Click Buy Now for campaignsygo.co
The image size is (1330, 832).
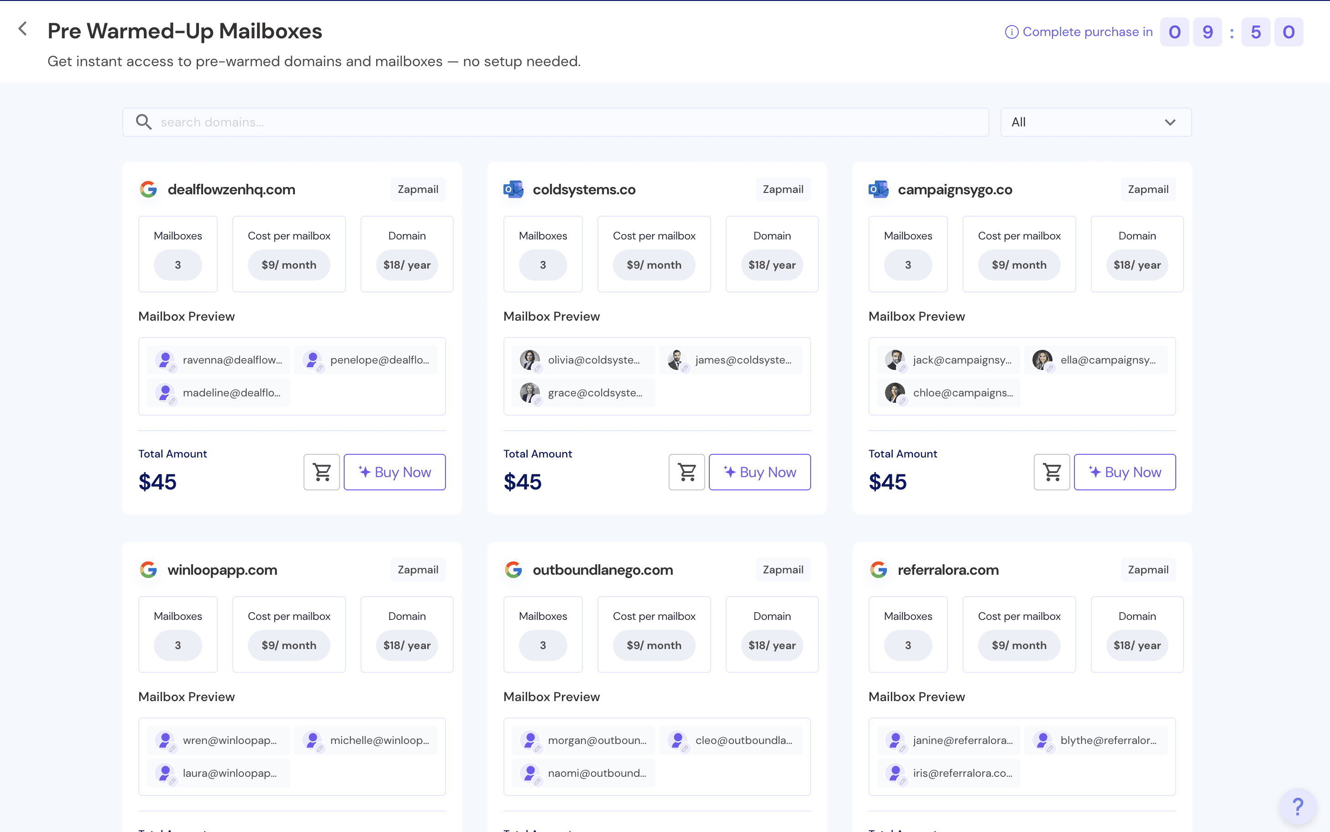[1124, 472]
